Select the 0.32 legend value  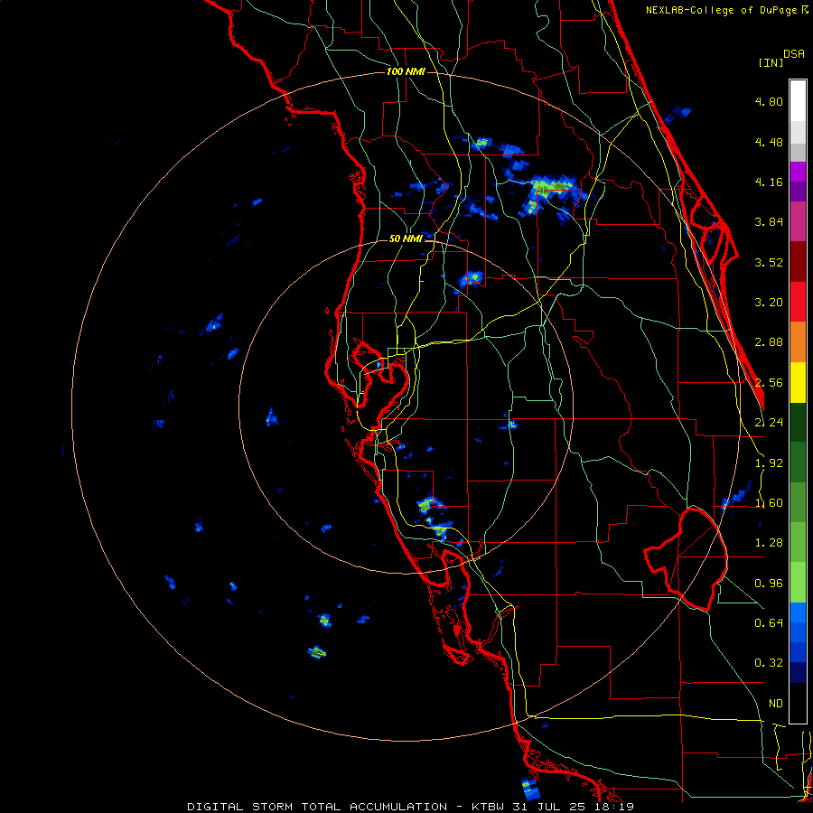[x=769, y=663]
